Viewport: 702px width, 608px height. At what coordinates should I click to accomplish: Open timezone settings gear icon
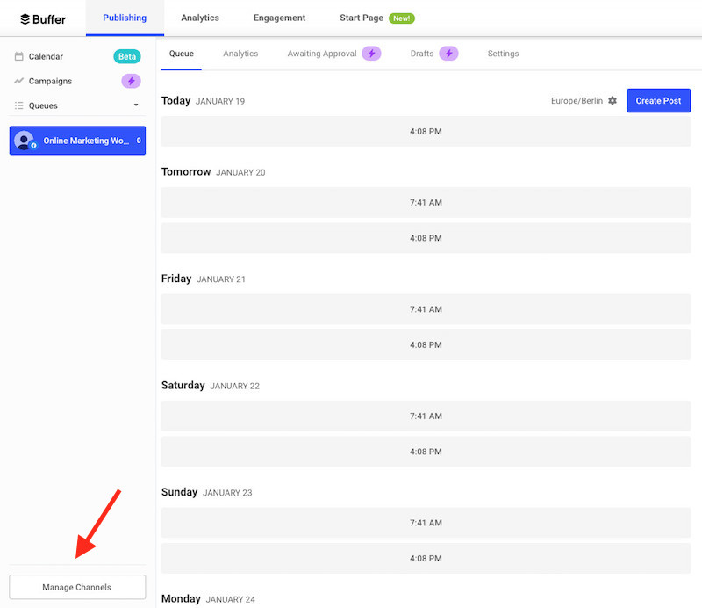pyautogui.click(x=612, y=101)
